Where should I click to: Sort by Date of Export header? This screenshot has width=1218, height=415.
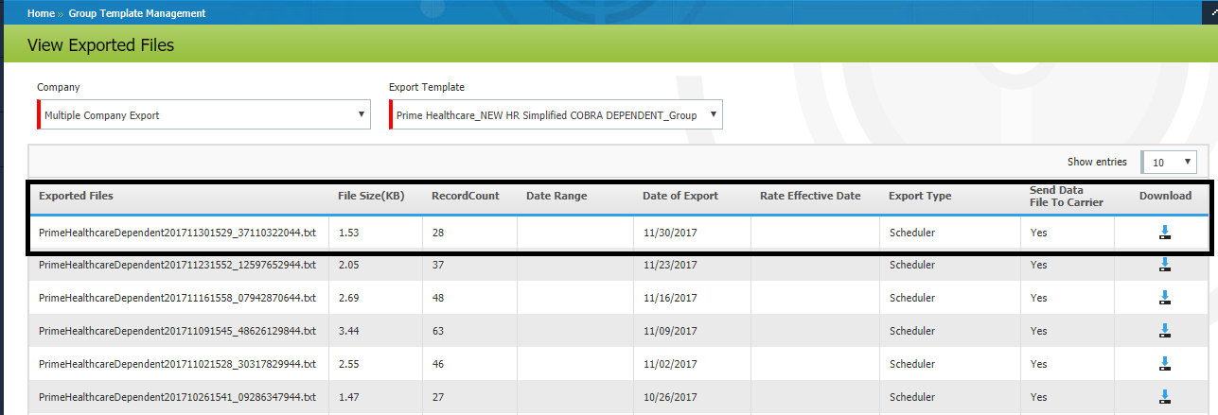[x=680, y=196]
